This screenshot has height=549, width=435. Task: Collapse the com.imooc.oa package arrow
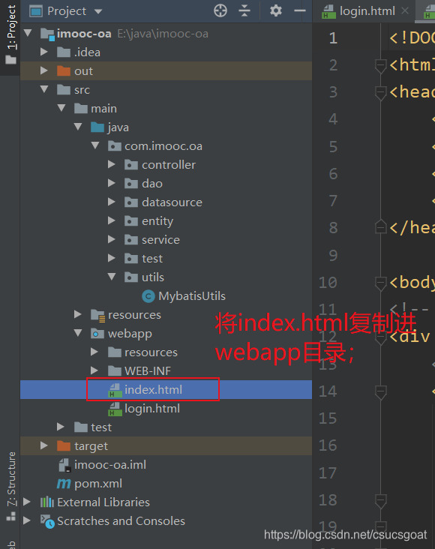point(95,145)
